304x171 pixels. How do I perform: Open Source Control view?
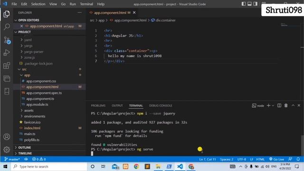(x=7, y=40)
